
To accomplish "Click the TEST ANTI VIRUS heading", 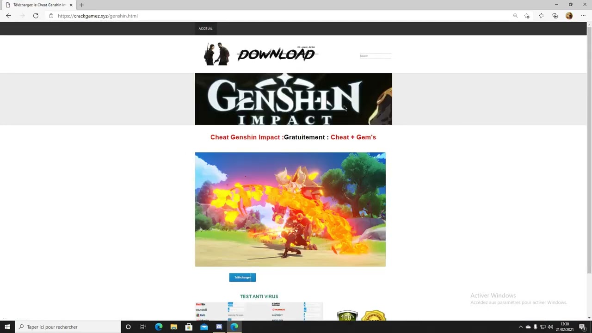I will (x=259, y=296).
